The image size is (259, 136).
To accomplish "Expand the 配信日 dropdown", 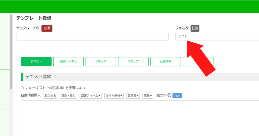I will 133,96.
